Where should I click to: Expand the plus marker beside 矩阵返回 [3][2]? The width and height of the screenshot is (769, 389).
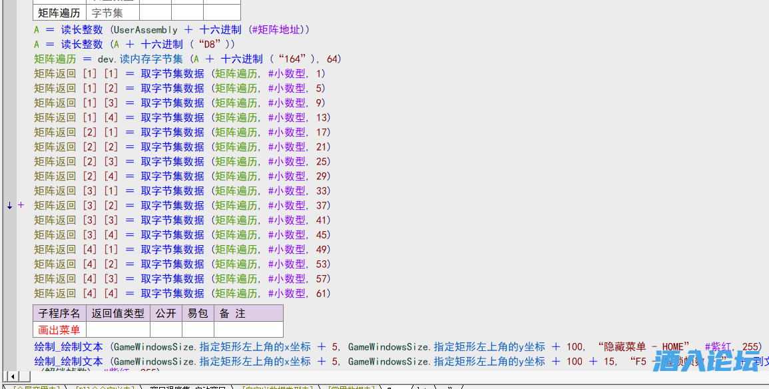pos(21,205)
